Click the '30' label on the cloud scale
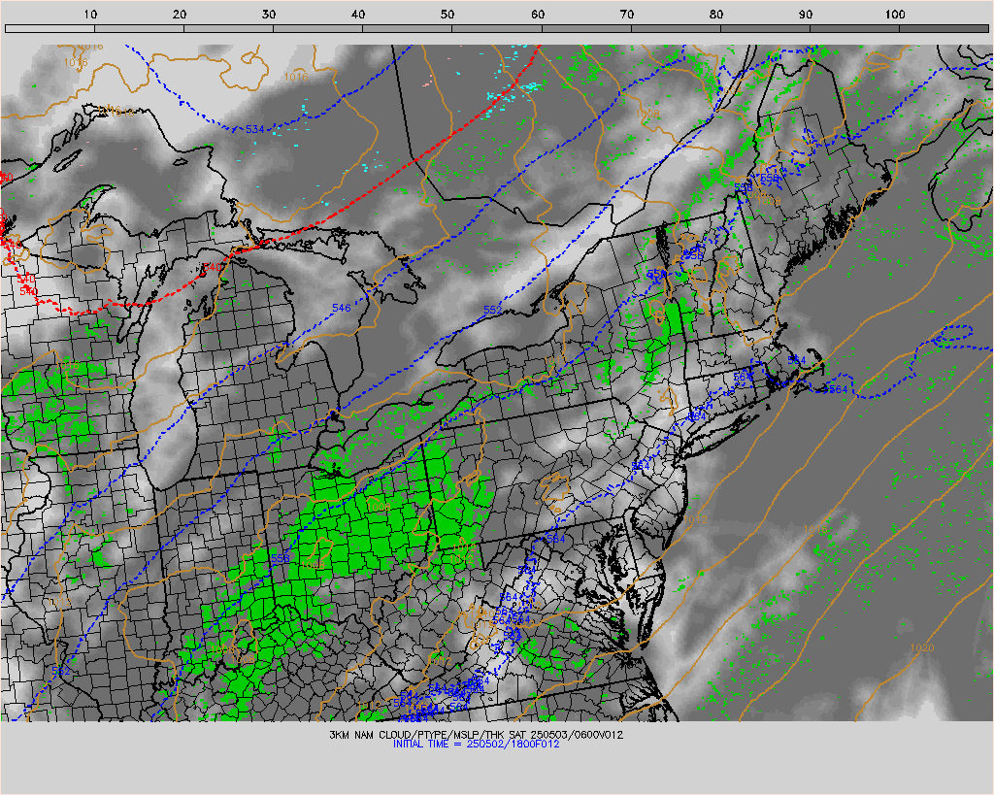The image size is (994, 795). point(270,14)
